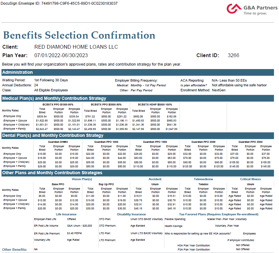Select the Vision Plan(s) heading
Viewport: 279px width, 253px height.
pos(82,179)
